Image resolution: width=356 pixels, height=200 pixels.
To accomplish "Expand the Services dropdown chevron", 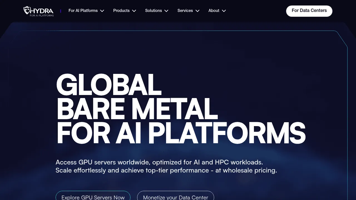I will [197, 11].
